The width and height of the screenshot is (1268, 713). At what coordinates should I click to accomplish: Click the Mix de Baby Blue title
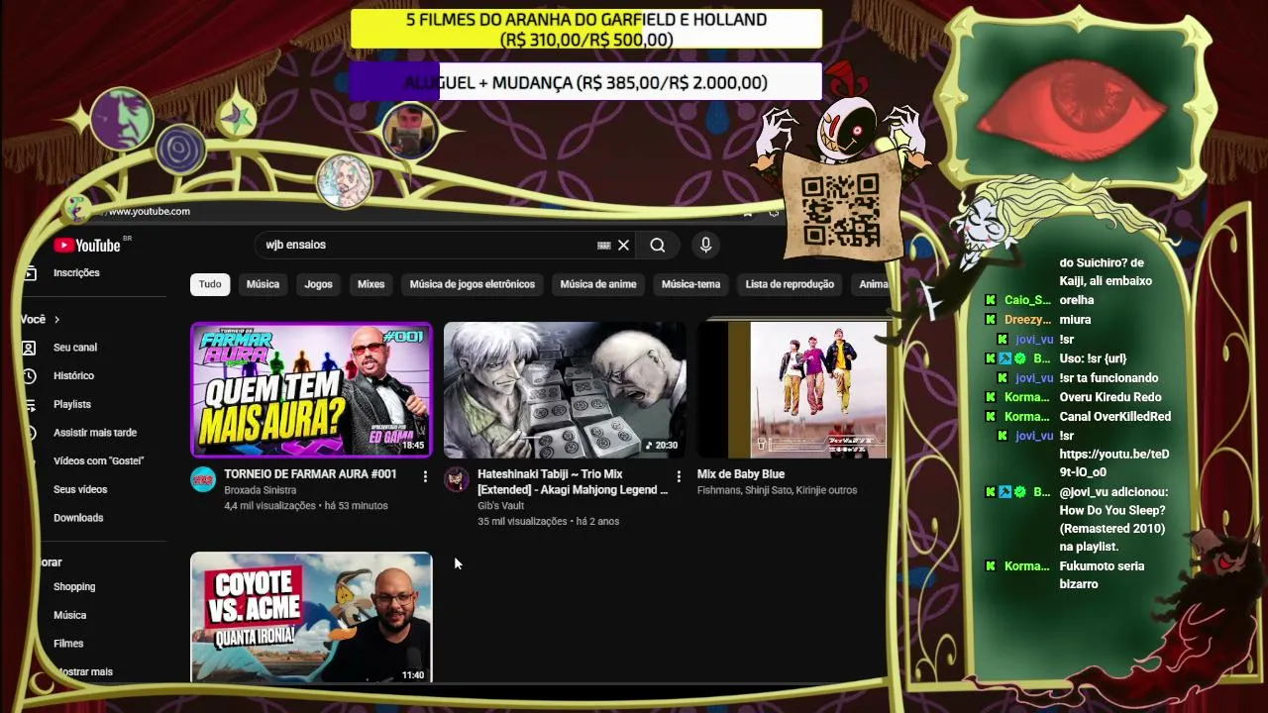(741, 474)
